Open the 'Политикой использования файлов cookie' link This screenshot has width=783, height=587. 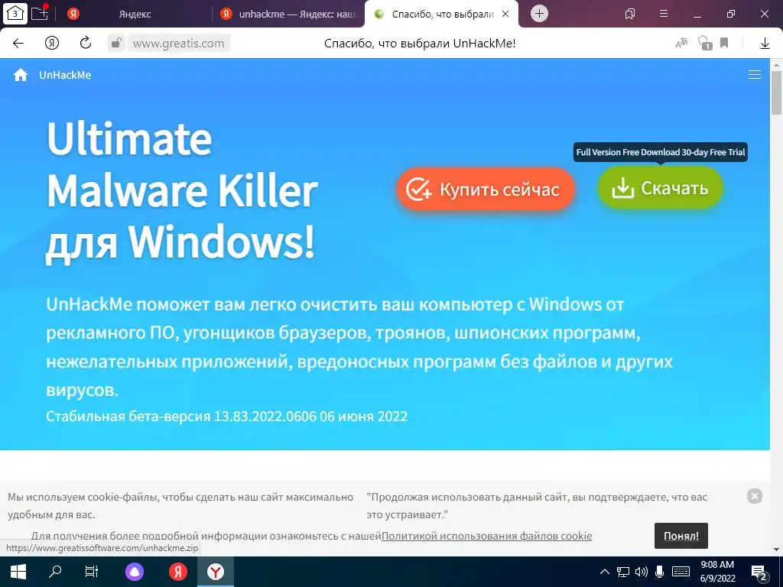[x=487, y=536]
